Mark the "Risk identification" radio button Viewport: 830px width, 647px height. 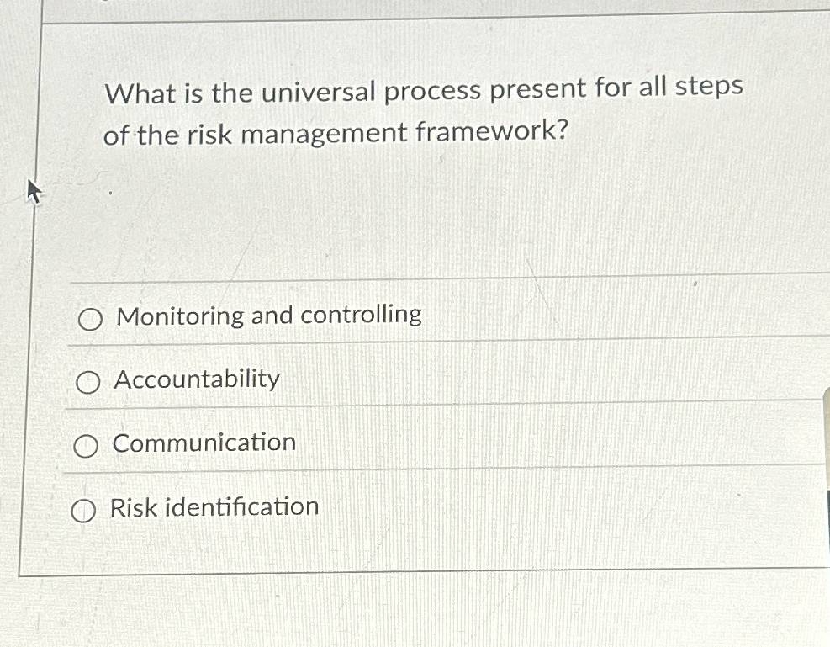(x=83, y=511)
